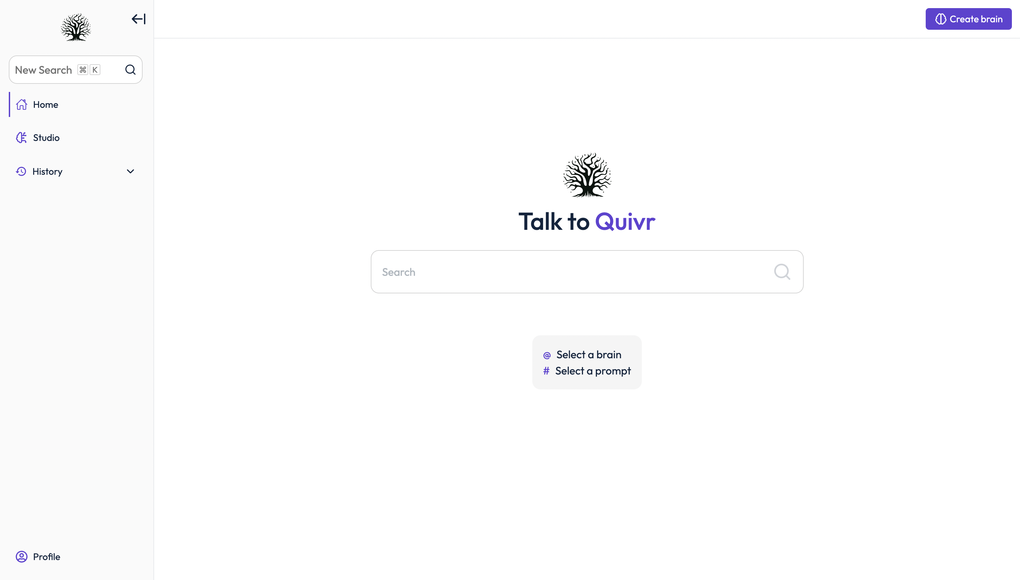Viewport: 1020px width, 580px height.
Task: Click the main Search input field
Action: click(x=587, y=272)
